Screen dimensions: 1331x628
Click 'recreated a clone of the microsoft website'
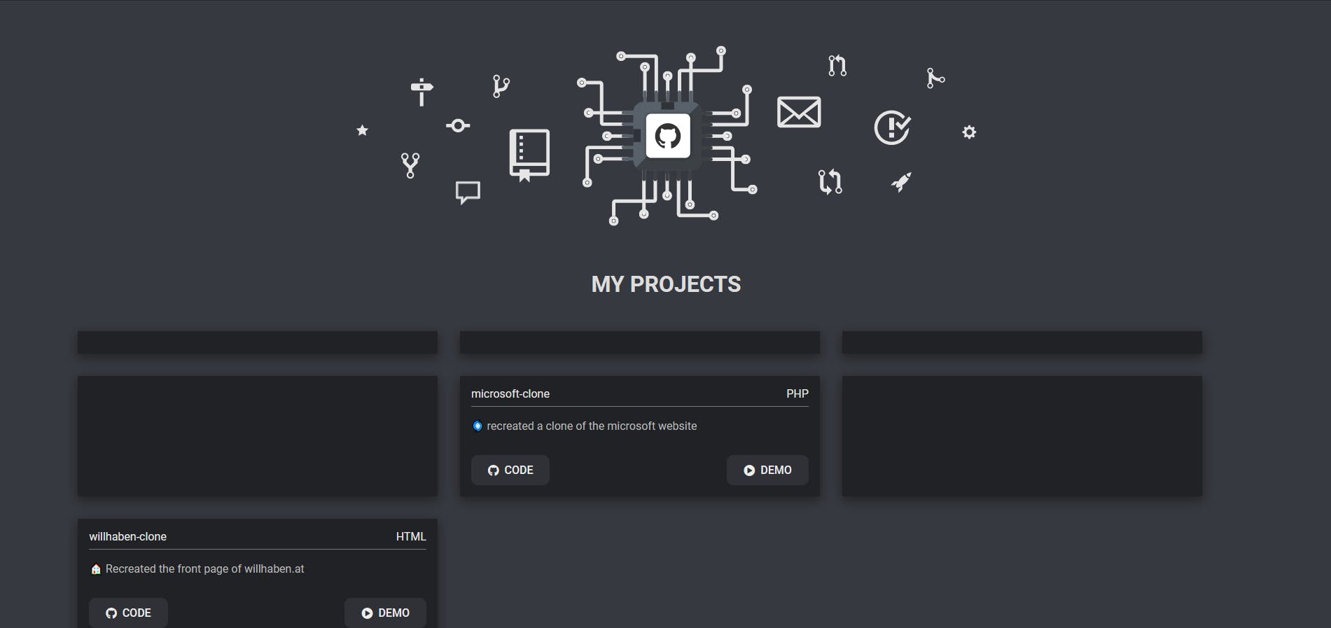(592, 426)
